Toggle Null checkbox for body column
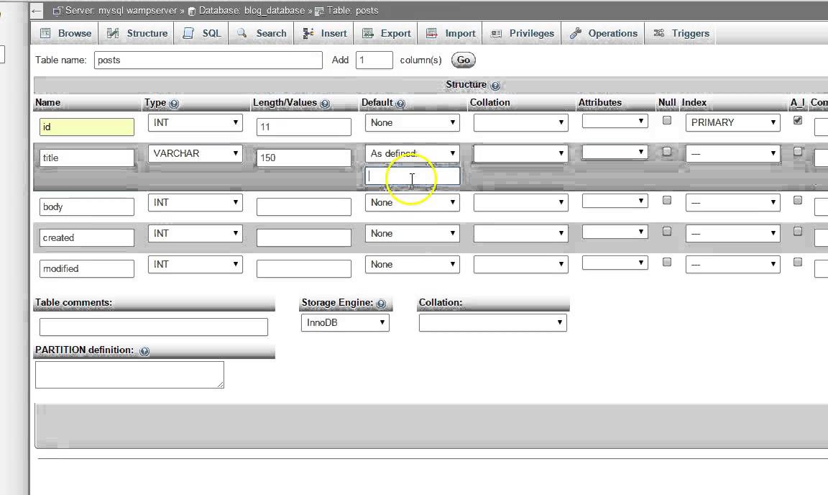This screenshot has height=495, width=828. pos(667,200)
